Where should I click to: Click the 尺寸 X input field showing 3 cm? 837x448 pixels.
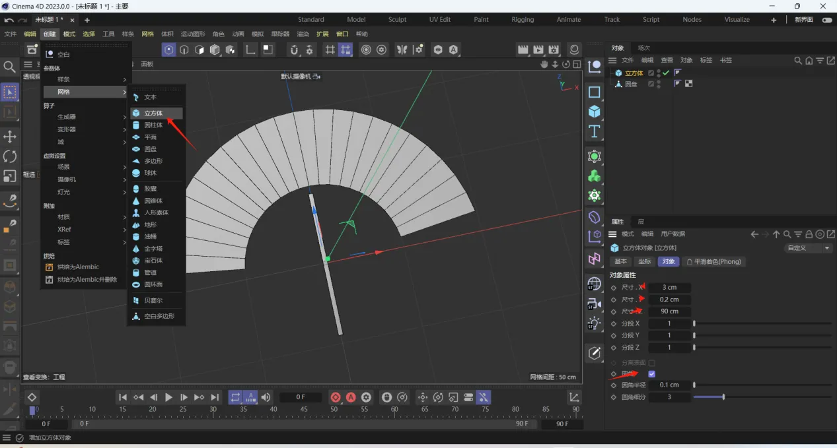669,287
